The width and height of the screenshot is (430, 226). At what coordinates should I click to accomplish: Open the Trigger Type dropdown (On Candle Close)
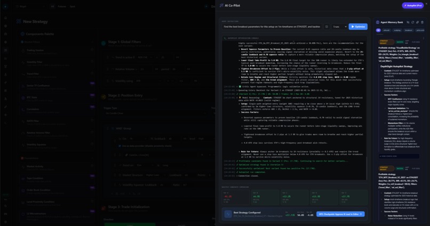156,113
